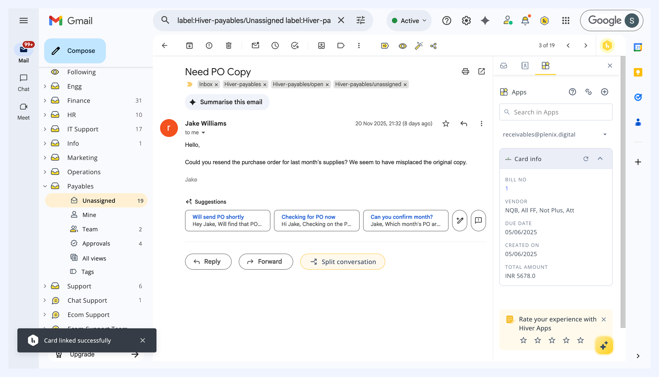Snooze this email with clock icon
Screen dimensions: 659x377
[x=275, y=46]
